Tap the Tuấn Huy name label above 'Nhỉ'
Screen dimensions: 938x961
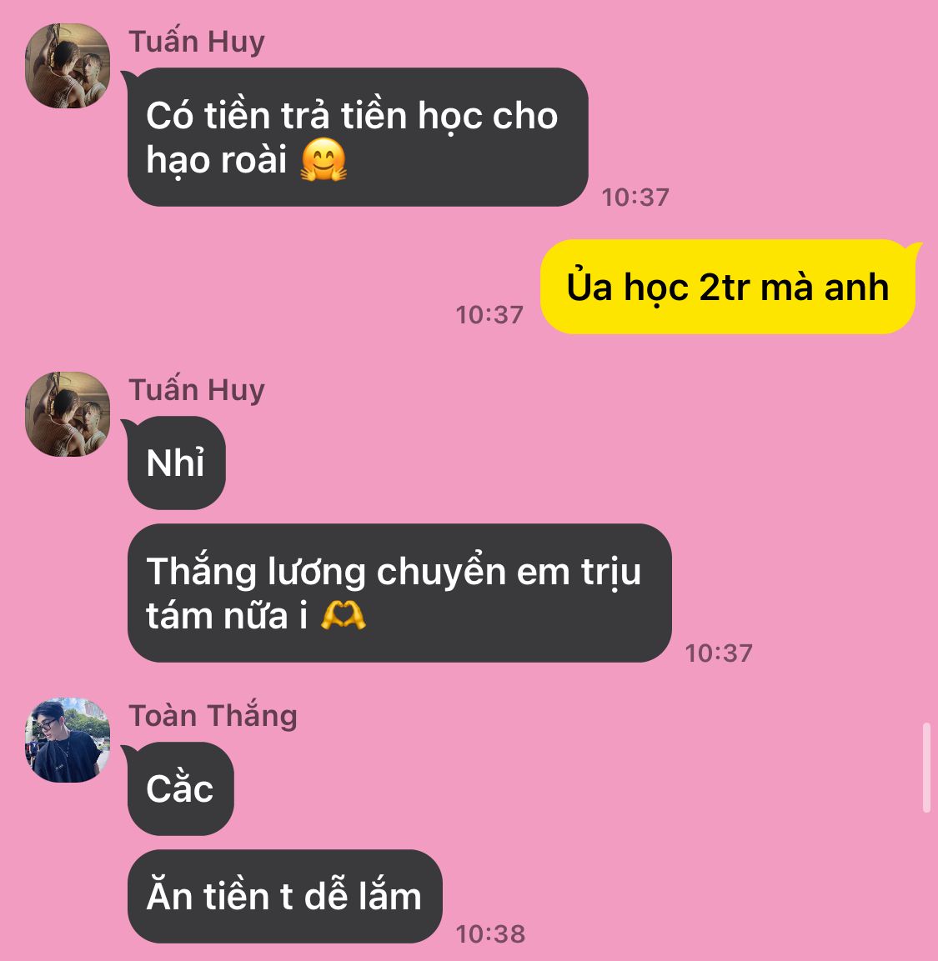[x=197, y=390]
